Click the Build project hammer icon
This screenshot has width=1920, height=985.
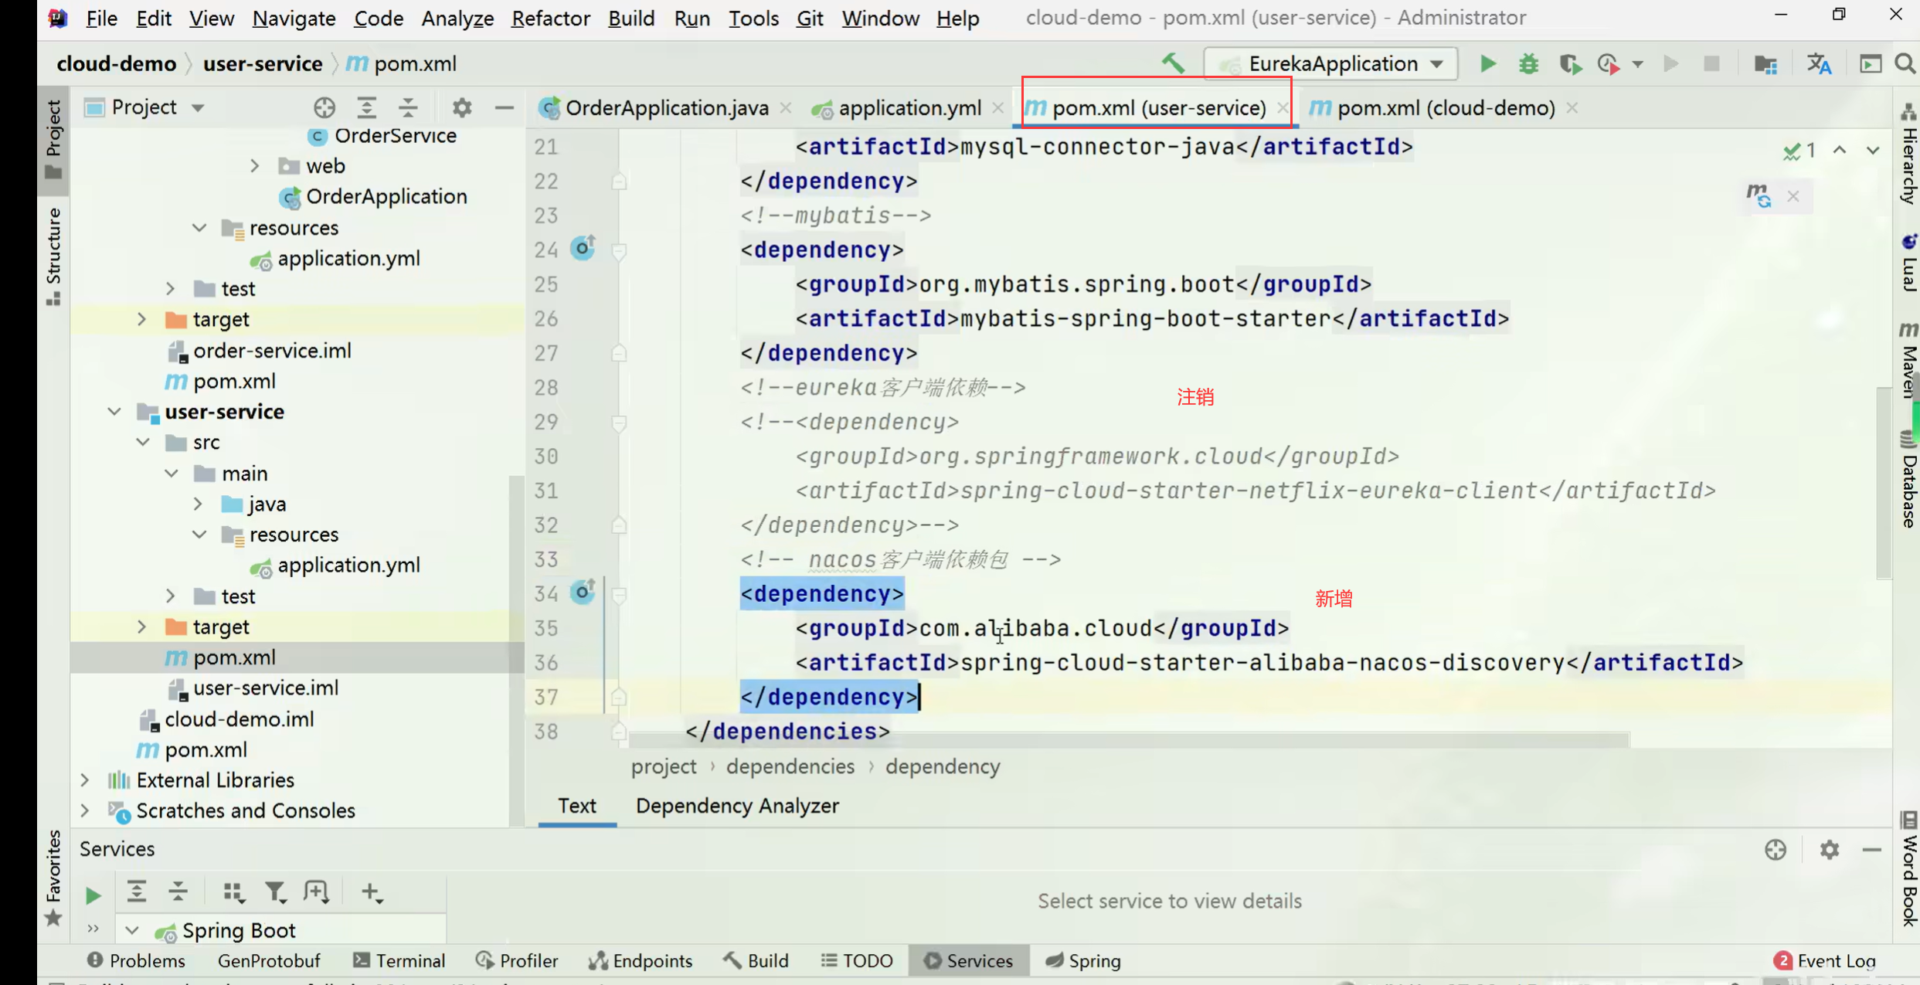(x=1173, y=63)
